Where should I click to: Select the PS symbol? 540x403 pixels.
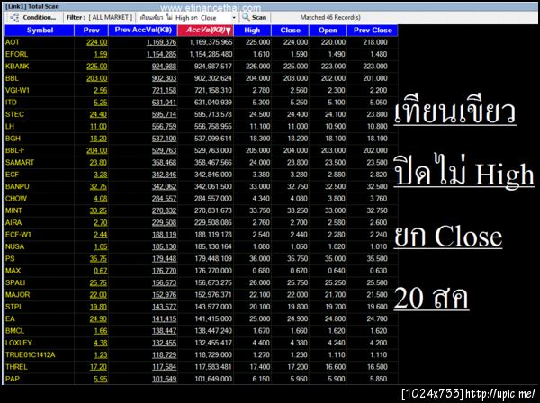10,258
